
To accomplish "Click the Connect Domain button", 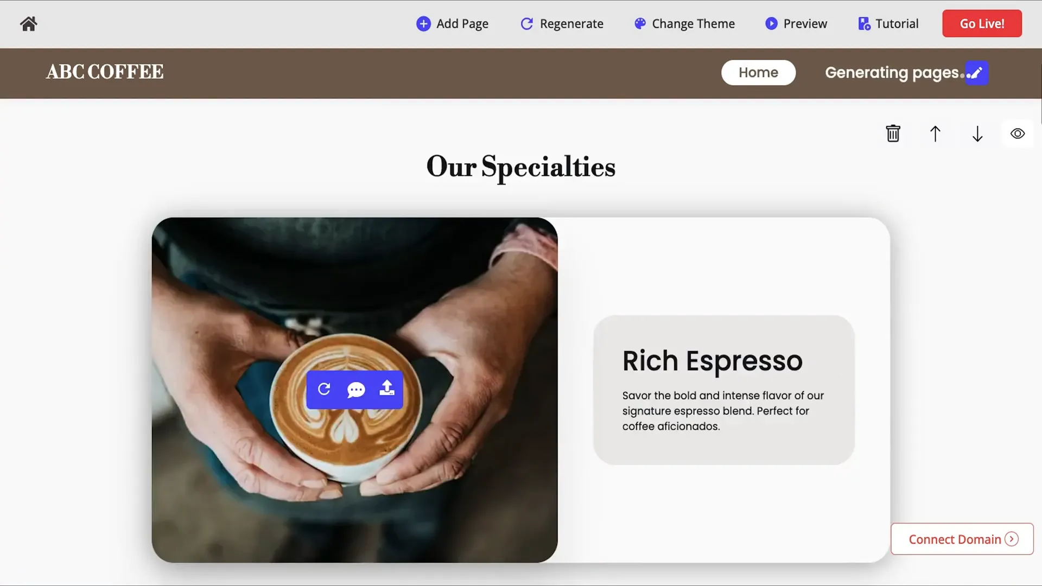I will pyautogui.click(x=961, y=538).
